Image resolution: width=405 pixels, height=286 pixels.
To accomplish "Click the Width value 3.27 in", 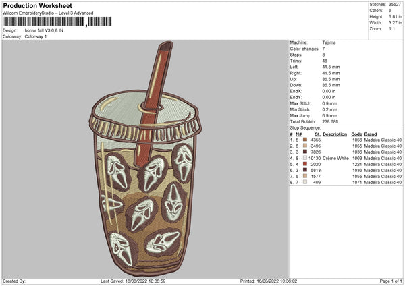I will click(x=395, y=23).
